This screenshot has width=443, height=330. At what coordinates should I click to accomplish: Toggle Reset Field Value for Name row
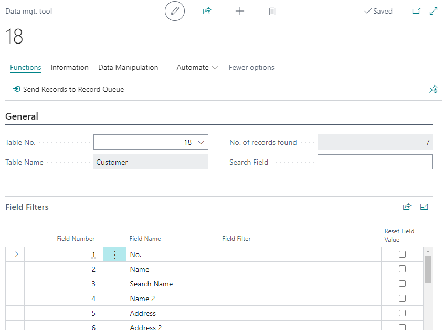click(x=402, y=269)
